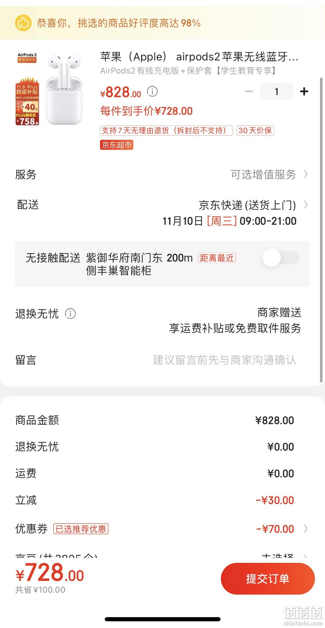Tap the 已选推荐优惠 coupon tag
The image size is (325, 628).
(x=81, y=529)
